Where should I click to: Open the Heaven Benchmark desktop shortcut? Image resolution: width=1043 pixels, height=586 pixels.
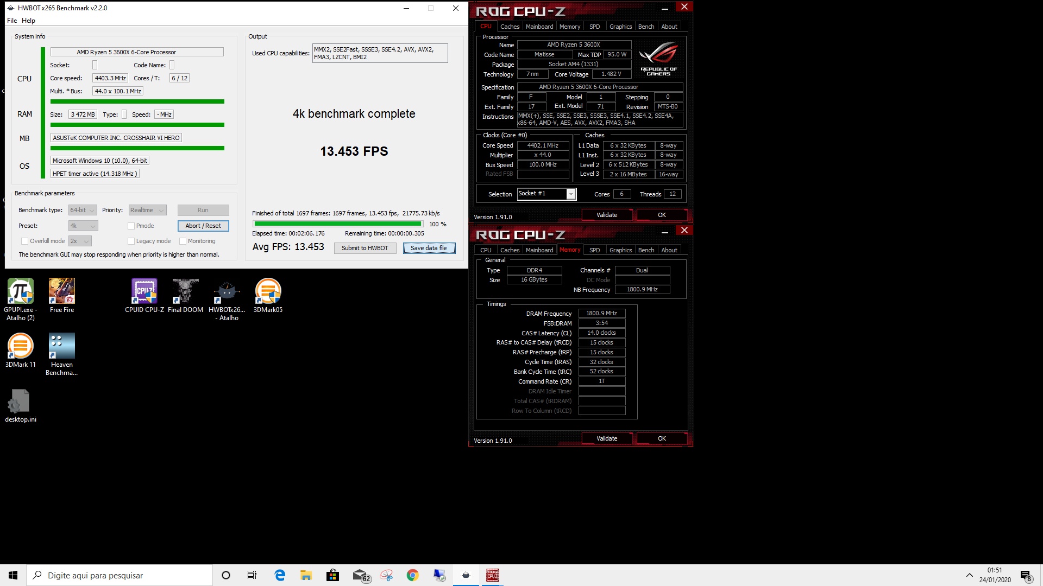(62, 354)
